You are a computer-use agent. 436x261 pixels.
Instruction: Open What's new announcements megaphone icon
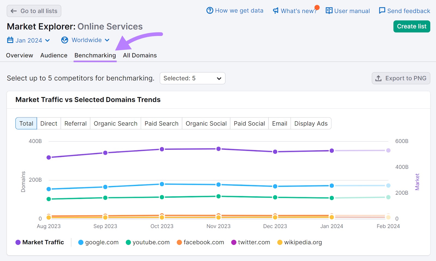coord(276,11)
